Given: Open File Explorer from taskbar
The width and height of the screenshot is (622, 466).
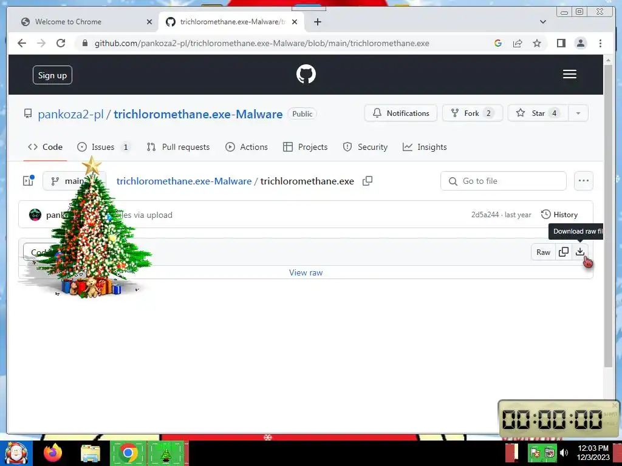Looking at the screenshot, I should click(91, 453).
